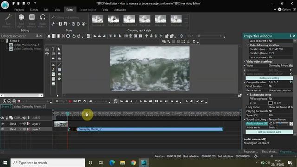Viewport: 297px width, 167px height.
Task: Click crop icon beside Cropped borders
Action: pyautogui.click(x=291, y=82)
